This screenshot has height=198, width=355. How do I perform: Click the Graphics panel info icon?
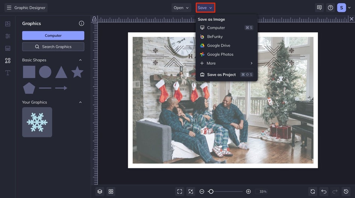[82, 23]
